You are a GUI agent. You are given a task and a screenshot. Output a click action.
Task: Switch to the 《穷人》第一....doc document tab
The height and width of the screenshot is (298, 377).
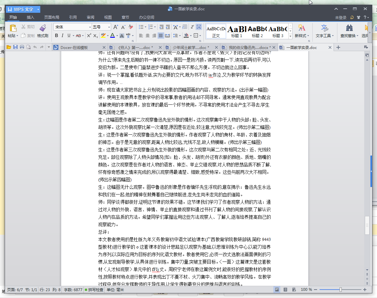click(136, 47)
